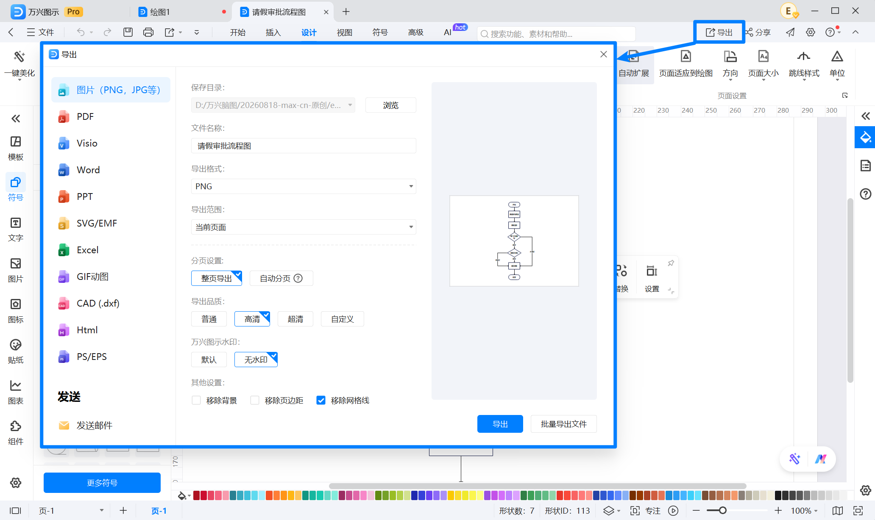
Task: Click the paper plane send icon
Action: pos(790,32)
